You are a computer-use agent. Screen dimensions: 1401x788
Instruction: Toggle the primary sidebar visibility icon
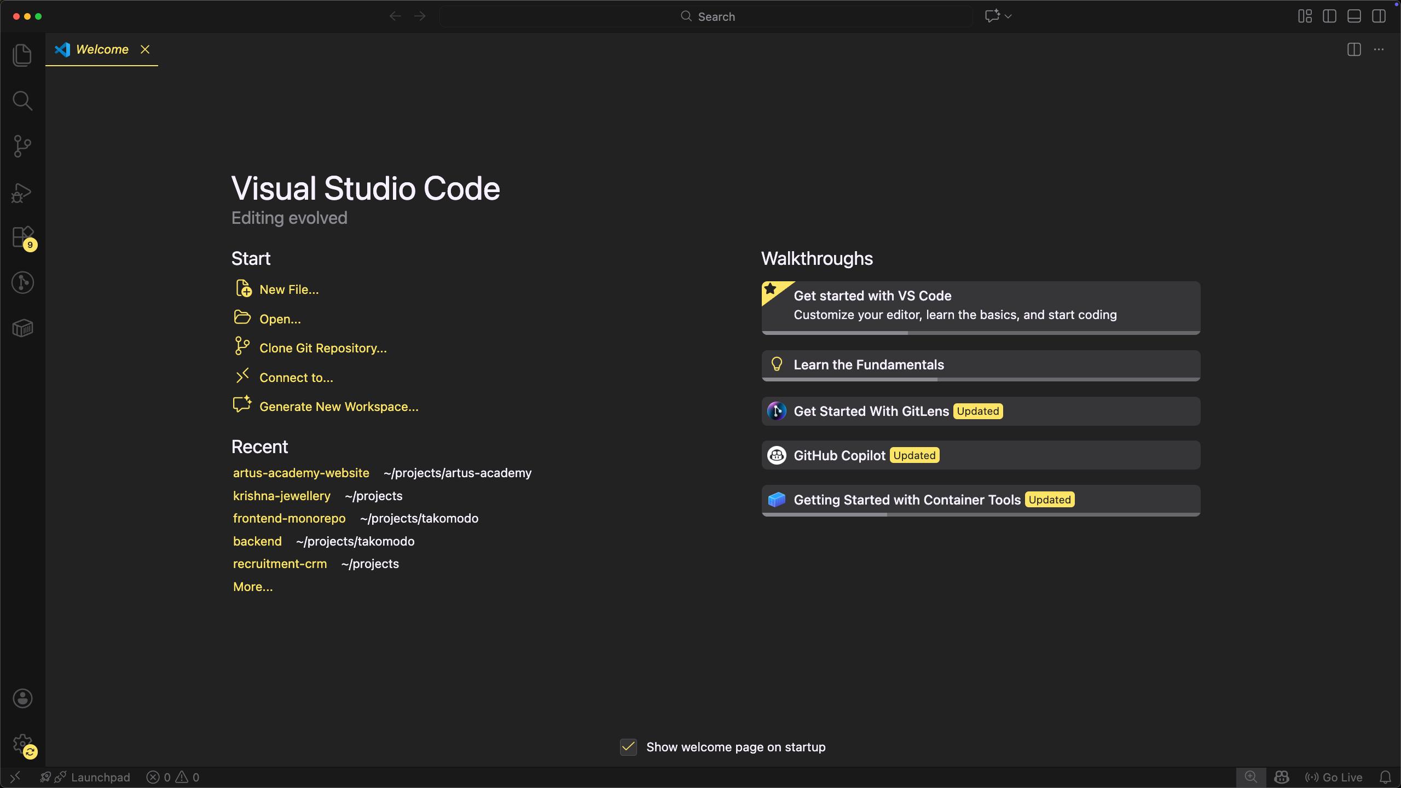1329,16
